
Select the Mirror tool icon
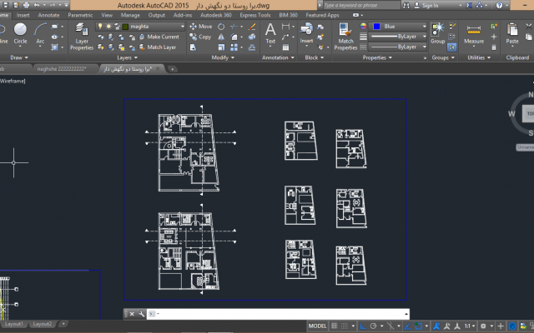point(221,37)
